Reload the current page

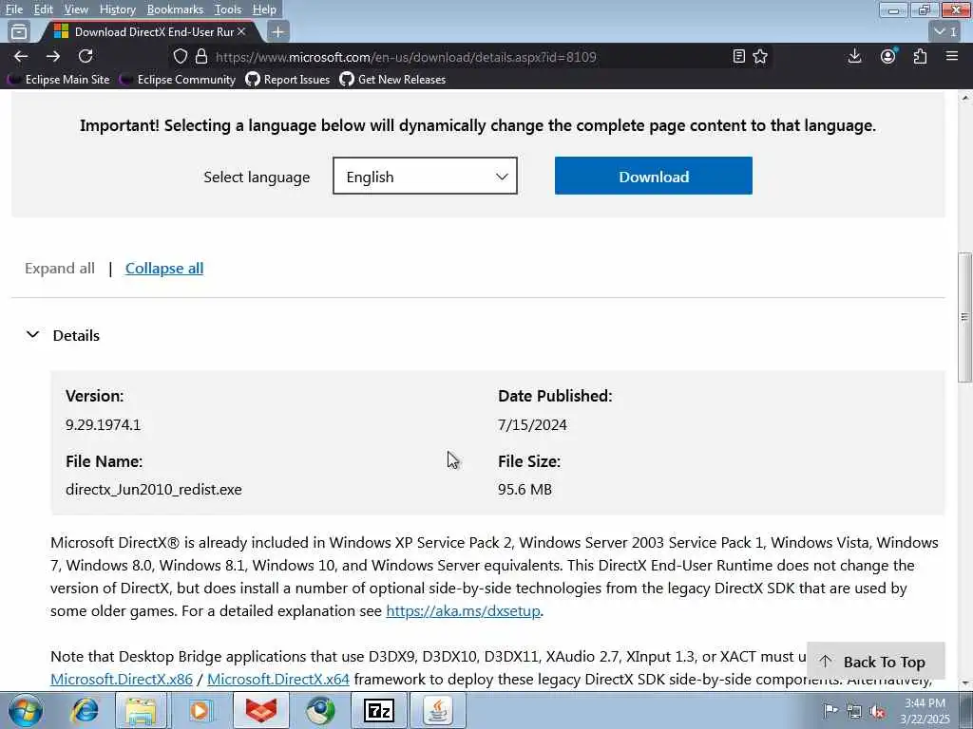pos(86,56)
